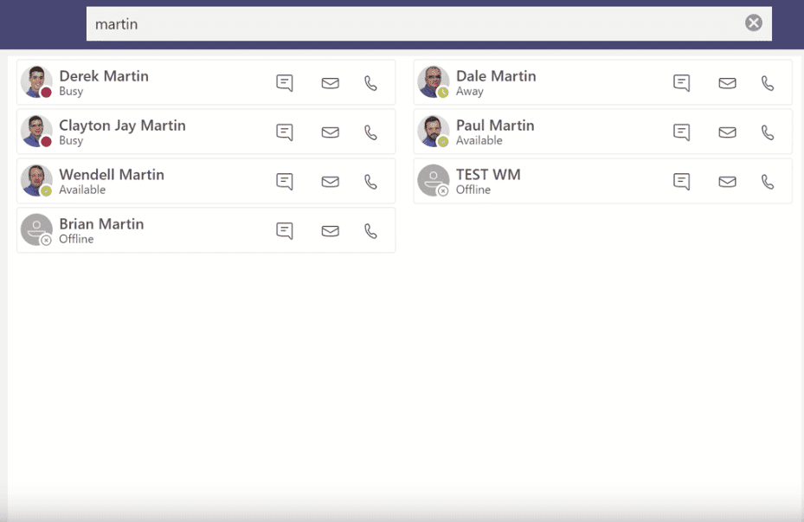The width and height of the screenshot is (804, 522).
Task: Start a chat with Derek Martin
Action: tap(284, 82)
